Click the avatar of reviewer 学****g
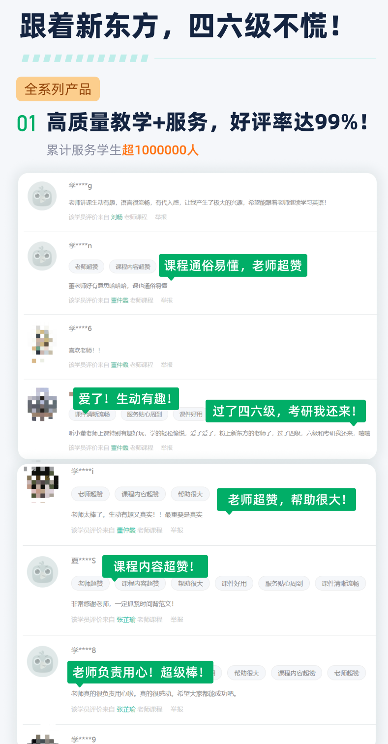388x744 pixels. [42, 196]
